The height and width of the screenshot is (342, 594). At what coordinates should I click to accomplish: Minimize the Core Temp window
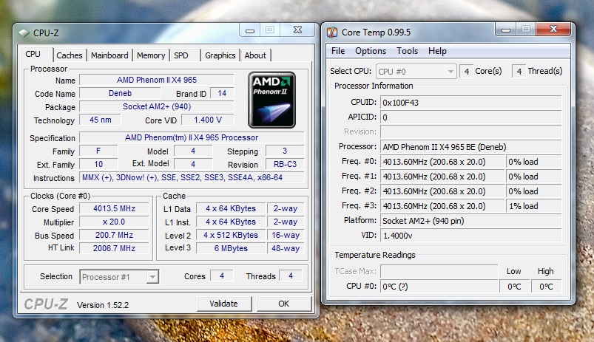point(506,30)
